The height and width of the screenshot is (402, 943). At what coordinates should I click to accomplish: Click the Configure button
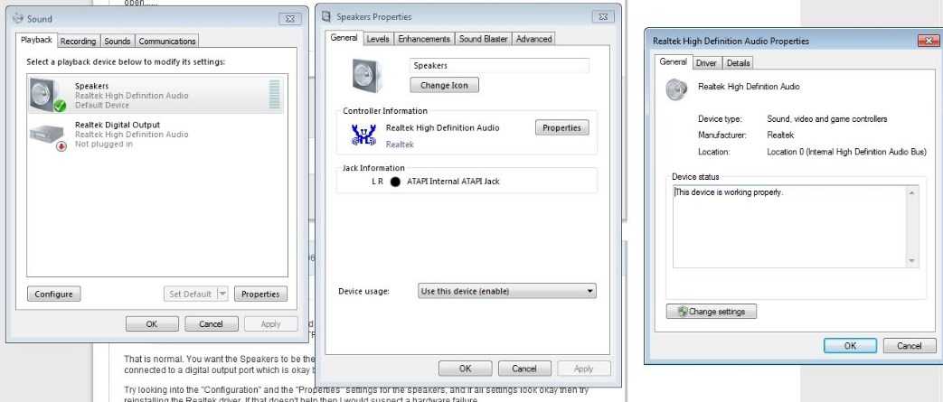point(53,294)
